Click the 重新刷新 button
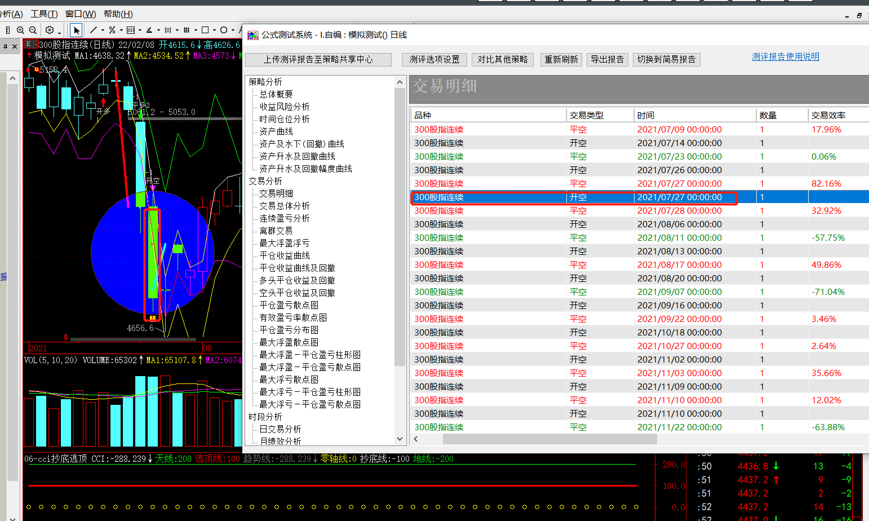869x521 pixels. coord(561,59)
